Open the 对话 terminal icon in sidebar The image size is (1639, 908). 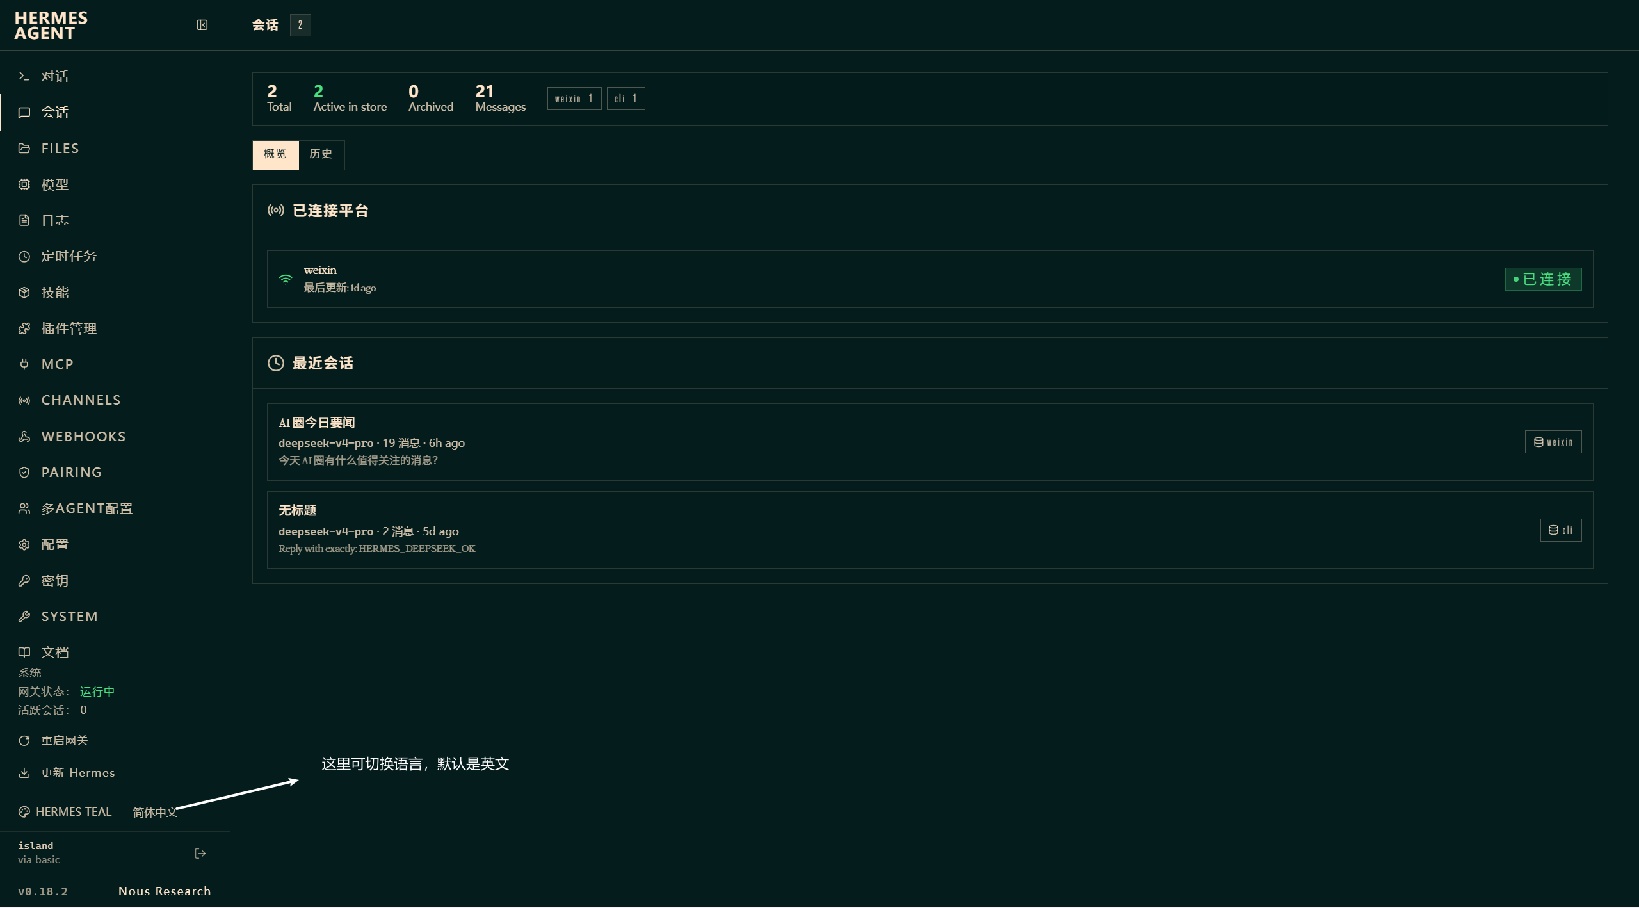[24, 76]
